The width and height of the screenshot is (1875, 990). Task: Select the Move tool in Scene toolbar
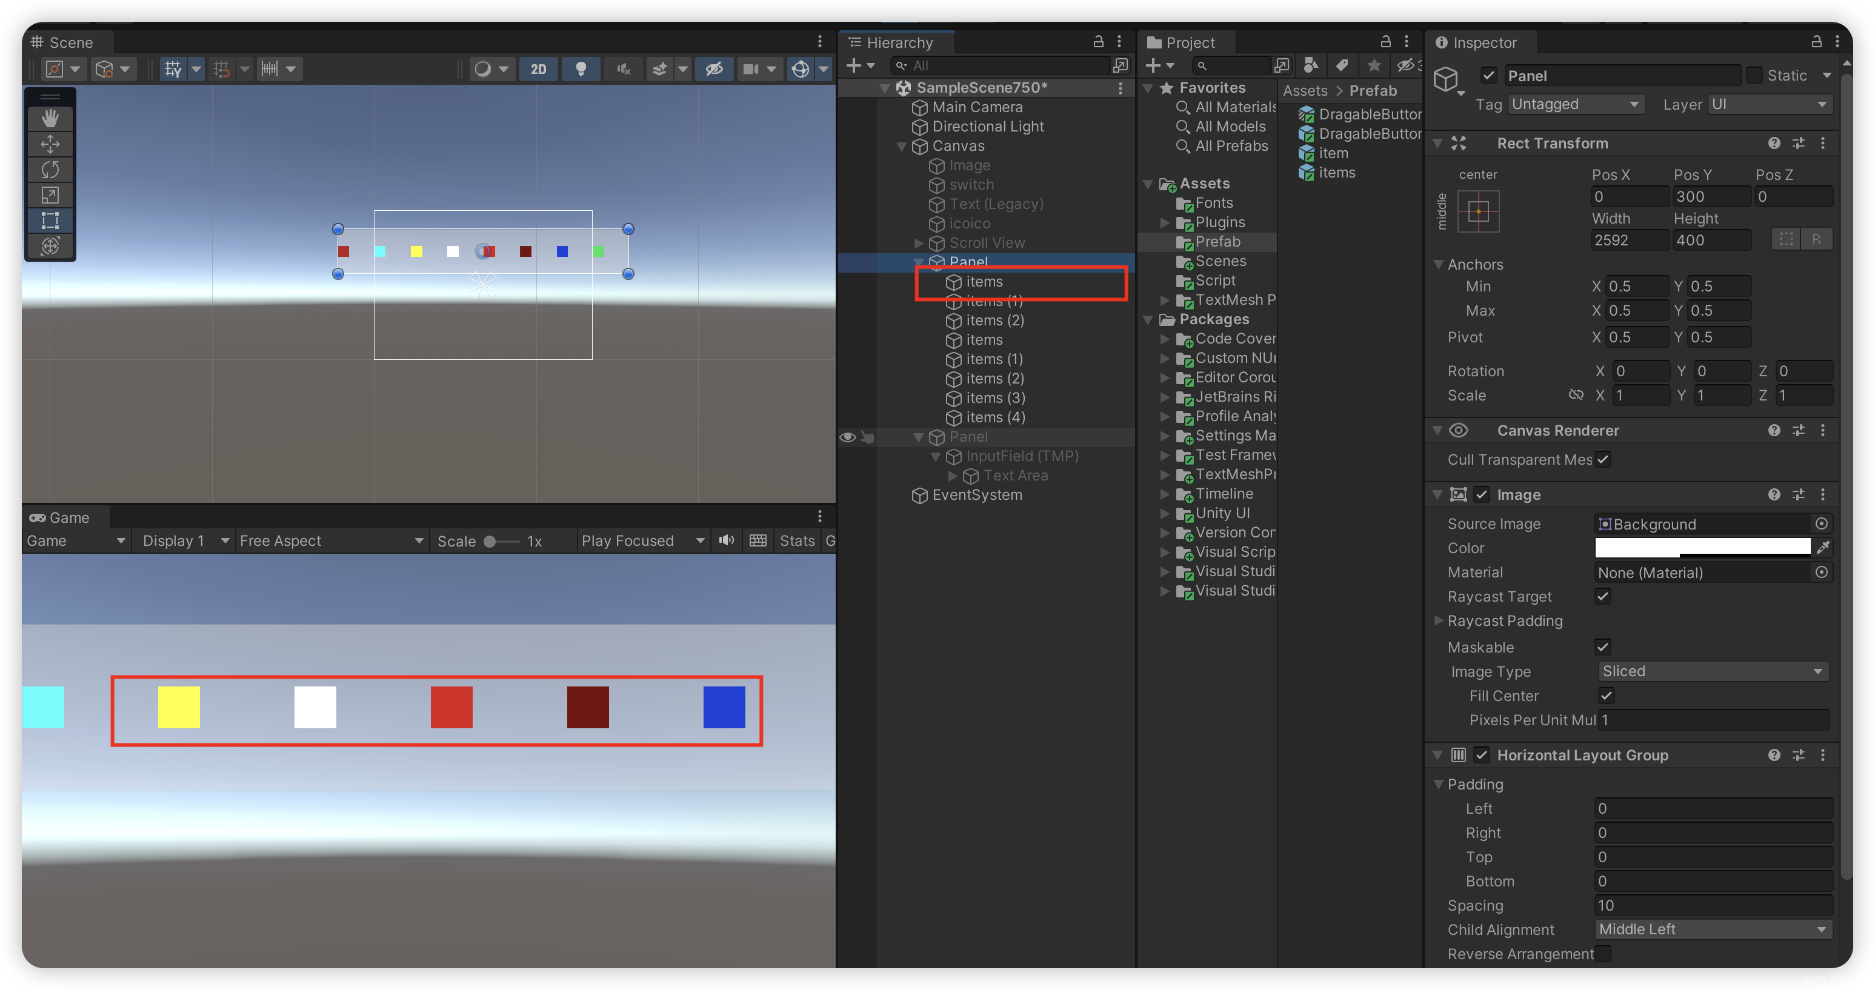coord(50,144)
